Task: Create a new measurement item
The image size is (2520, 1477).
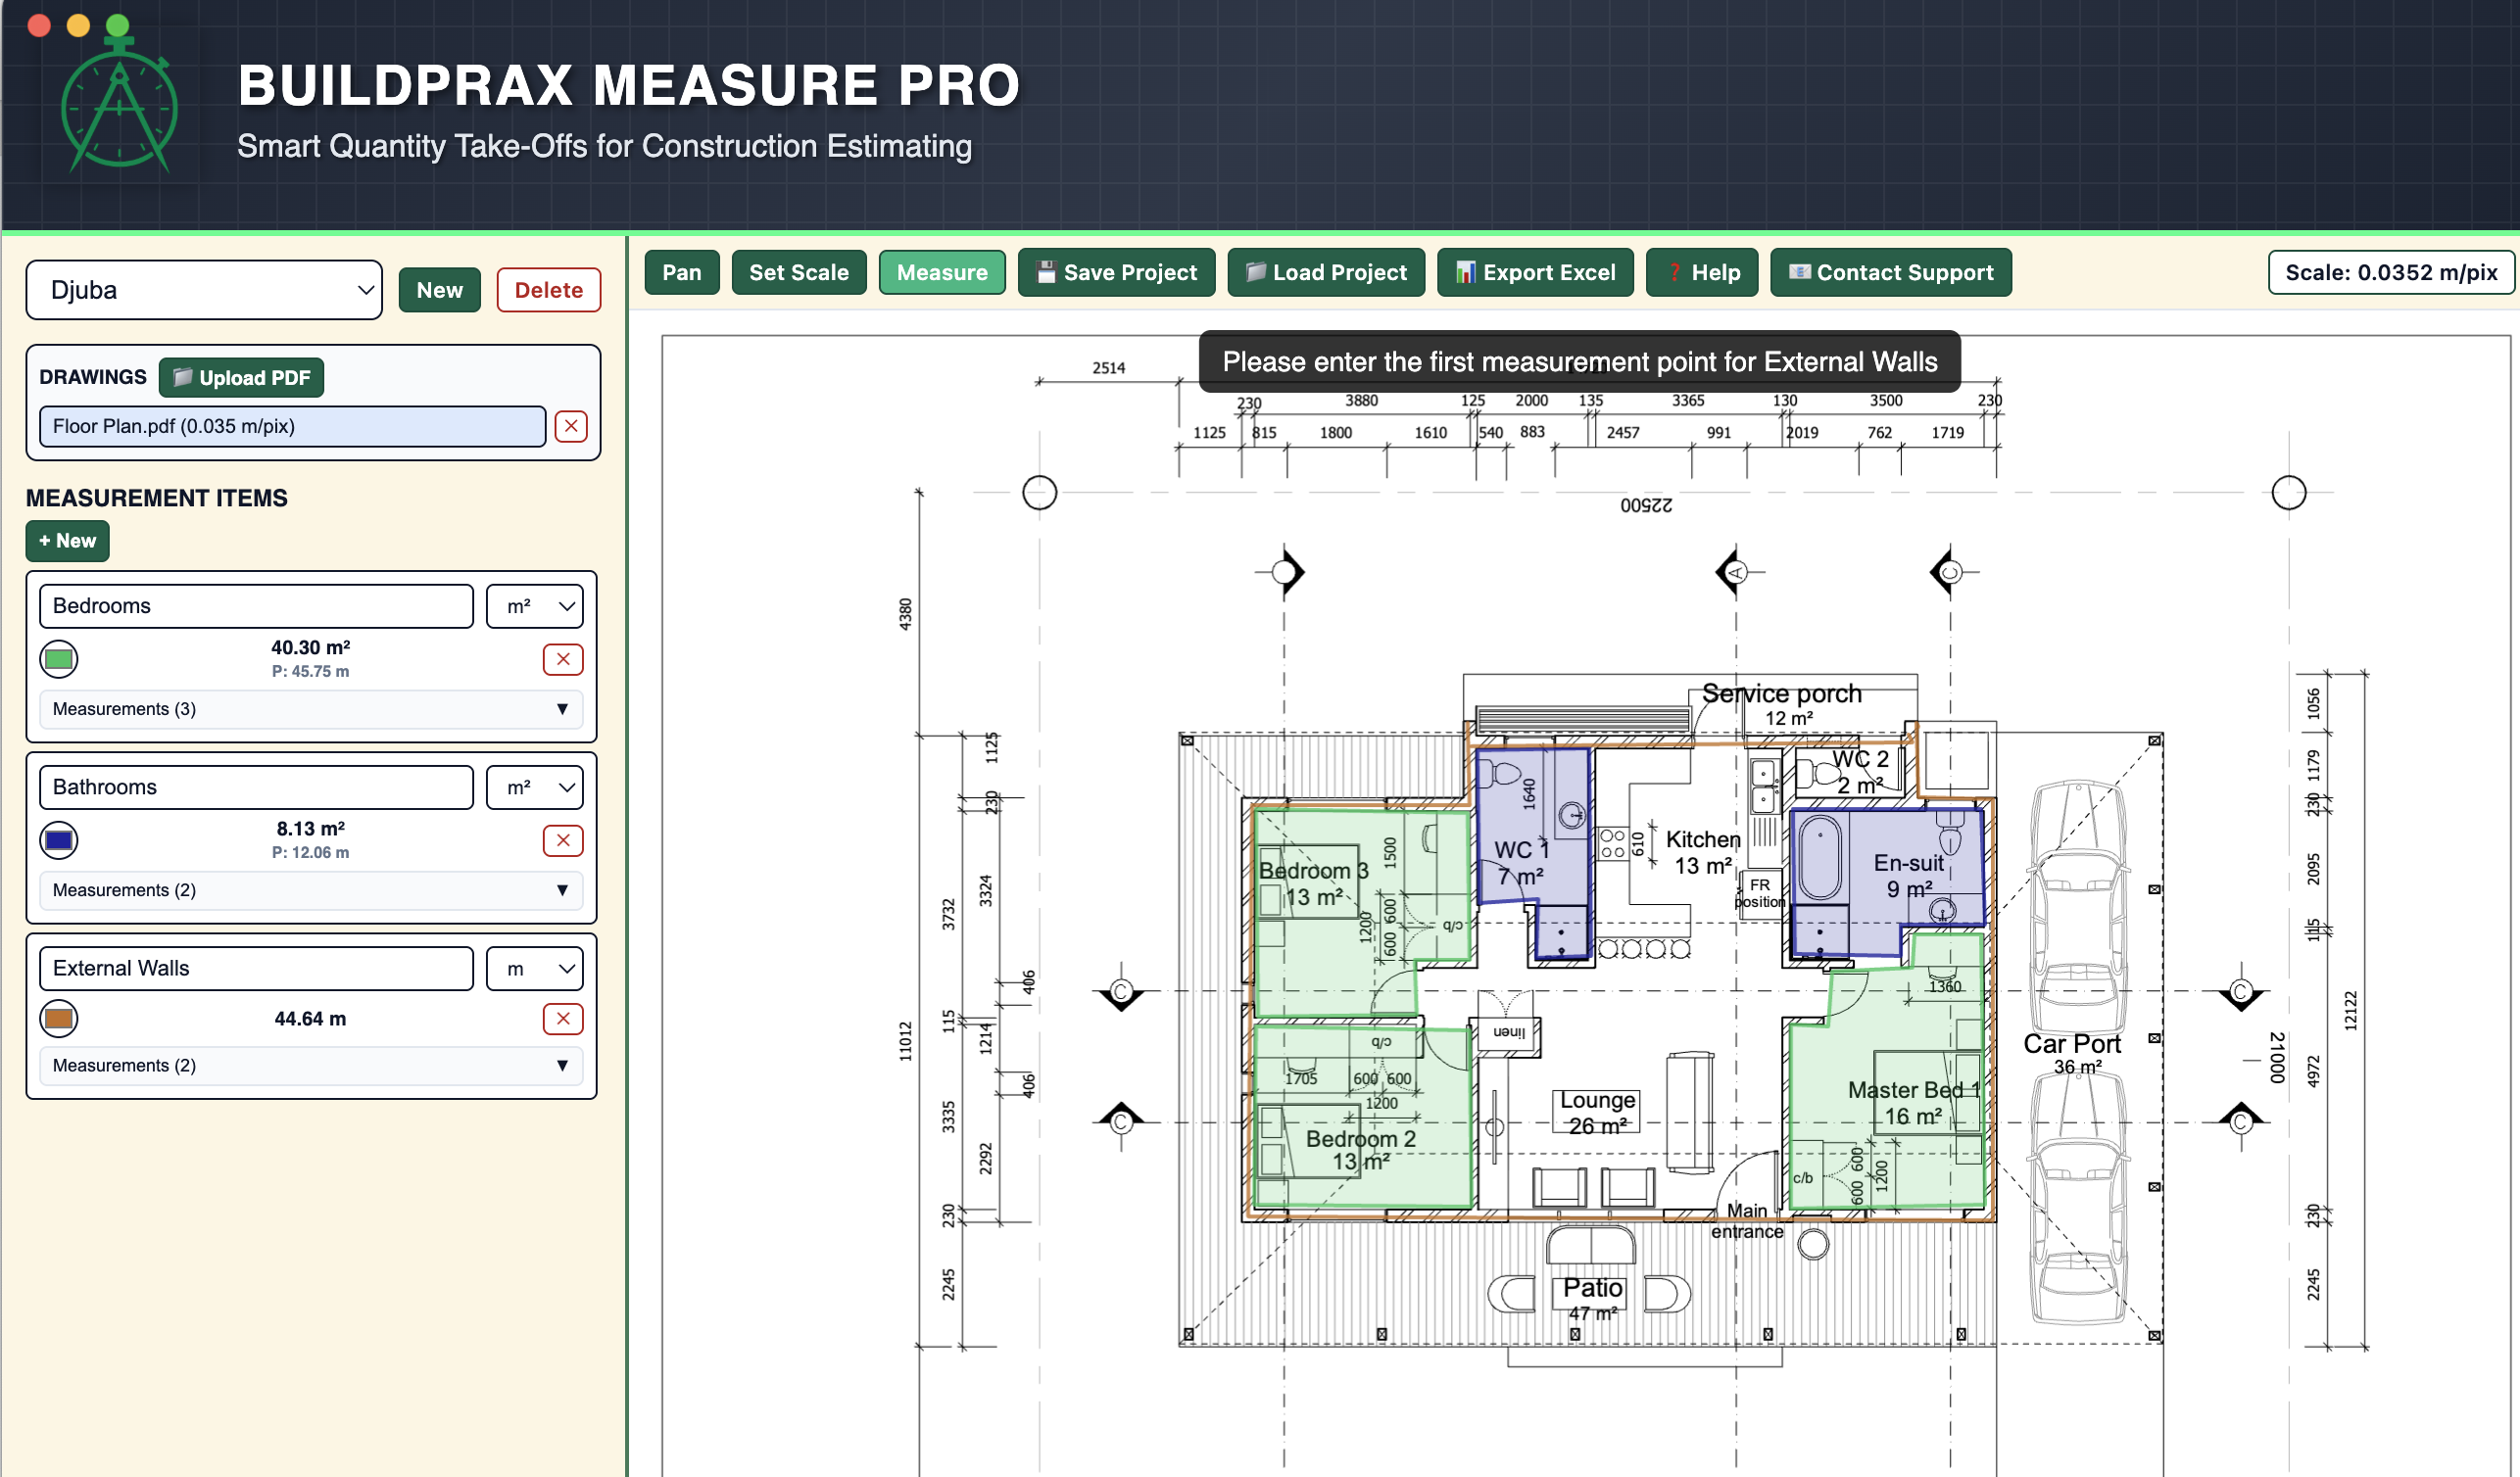Action: pyautogui.click(x=66, y=541)
